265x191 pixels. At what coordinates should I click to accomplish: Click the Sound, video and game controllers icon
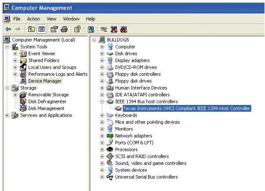tap(110, 163)
